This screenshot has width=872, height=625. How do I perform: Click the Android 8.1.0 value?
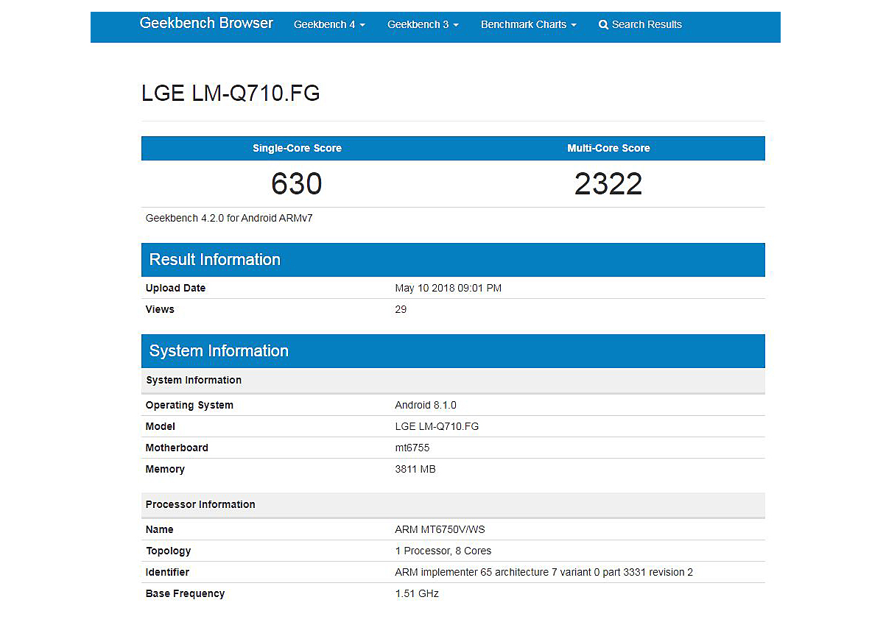pyautogui.click(x=426, y=405)
